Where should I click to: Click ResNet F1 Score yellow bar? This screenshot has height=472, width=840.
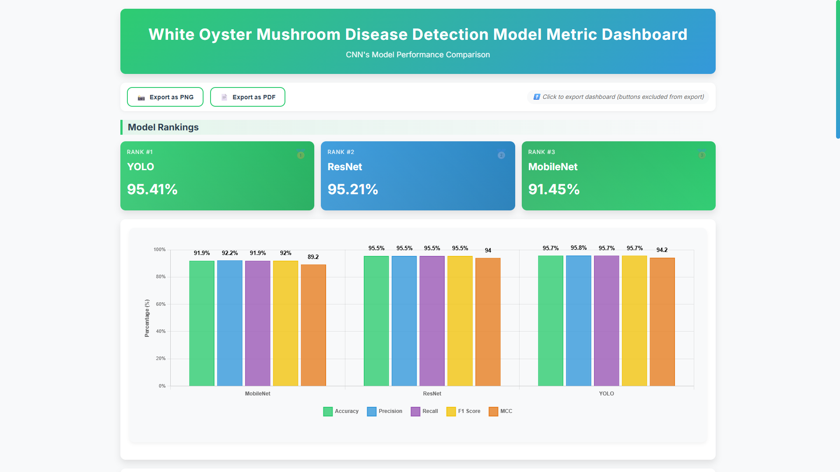(x=460, y=321)
